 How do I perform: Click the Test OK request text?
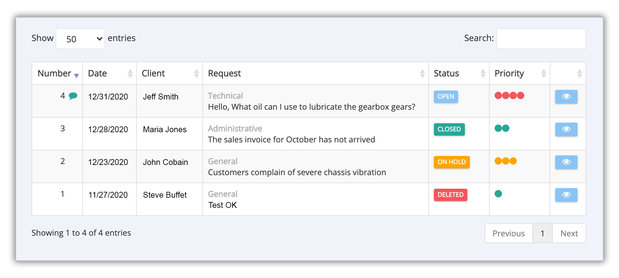[x=223, y=205]
